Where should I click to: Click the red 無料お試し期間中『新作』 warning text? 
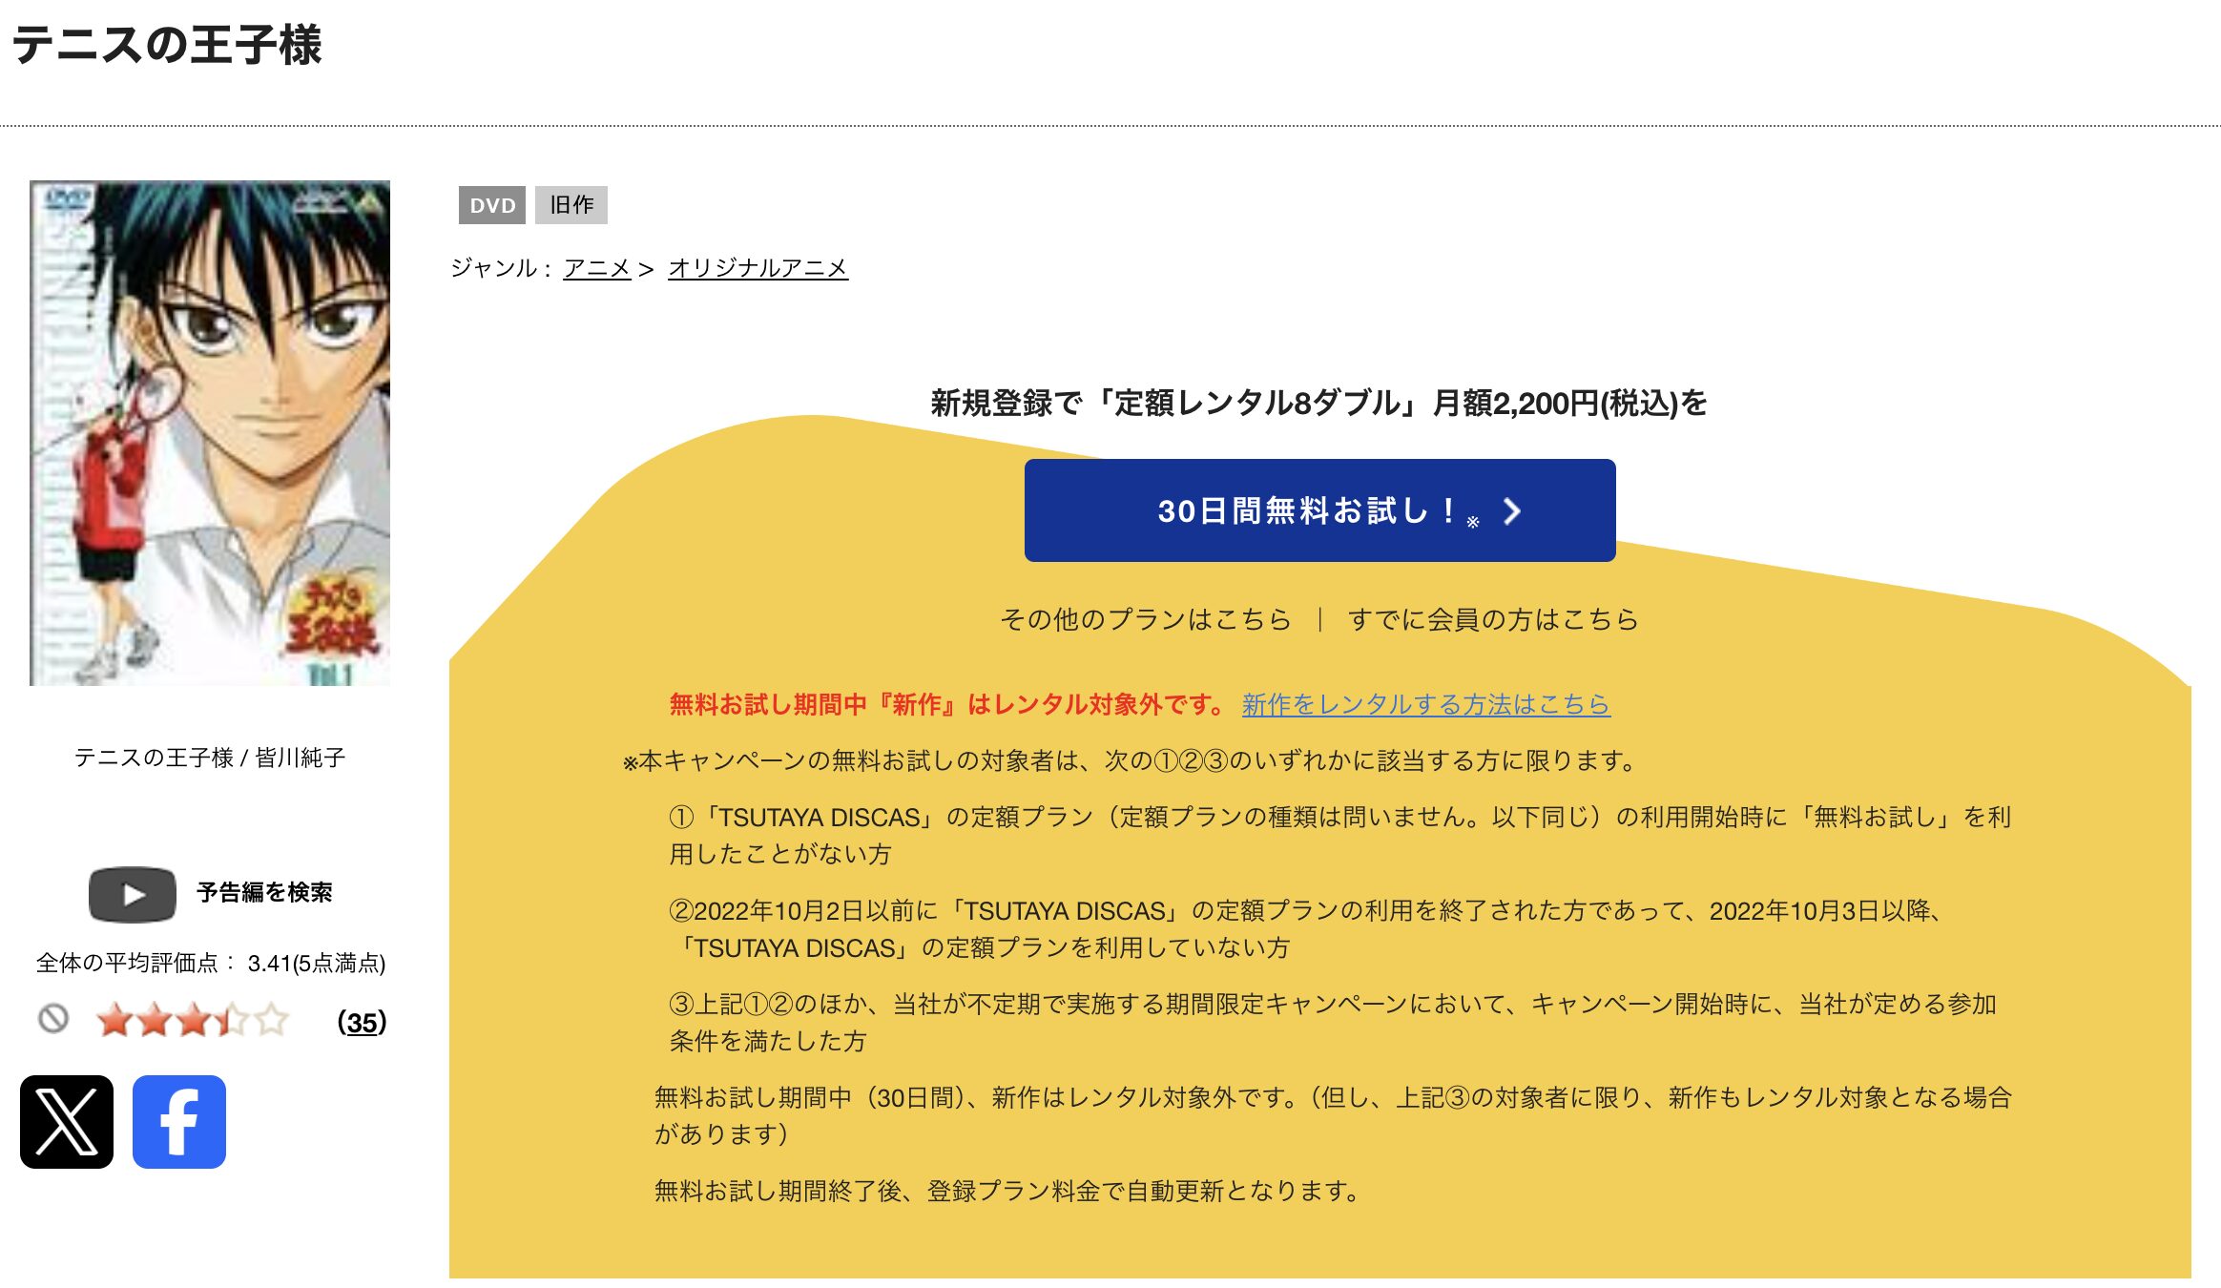948,704
